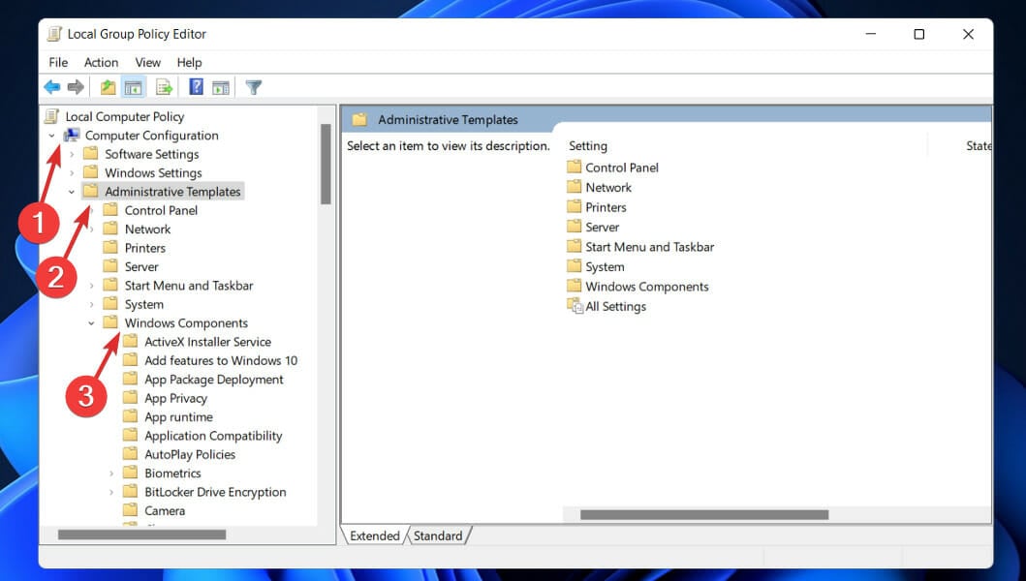Viewport: 1026px width, 581px height.
Task: Click the Printers folder icon in tree
Action: 110,248
